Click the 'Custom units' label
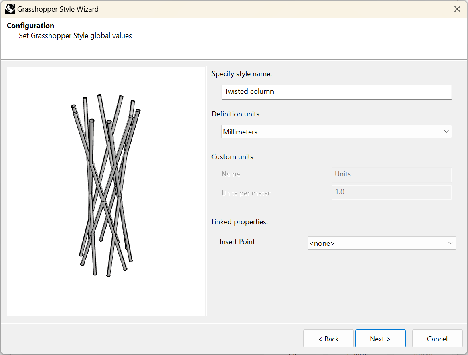The image size is (468, 355). click(232, 157)
